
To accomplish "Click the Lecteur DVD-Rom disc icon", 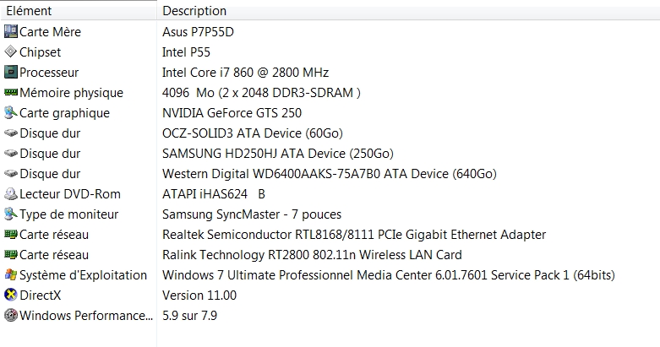I will 10,193.
